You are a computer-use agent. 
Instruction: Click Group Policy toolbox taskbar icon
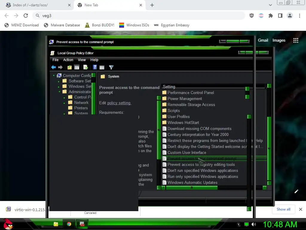tap(82, 224)
